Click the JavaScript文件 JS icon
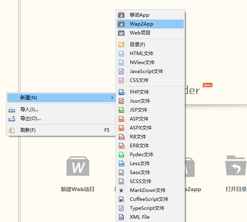247x222 pixels. click(121, 71)
